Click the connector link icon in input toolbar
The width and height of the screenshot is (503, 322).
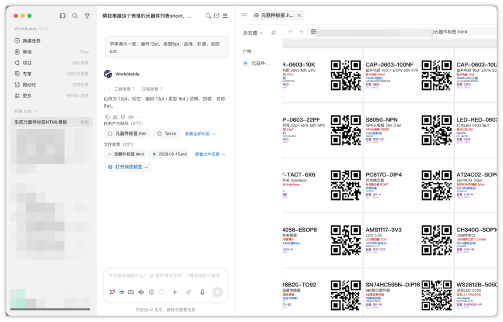[141, 292]
